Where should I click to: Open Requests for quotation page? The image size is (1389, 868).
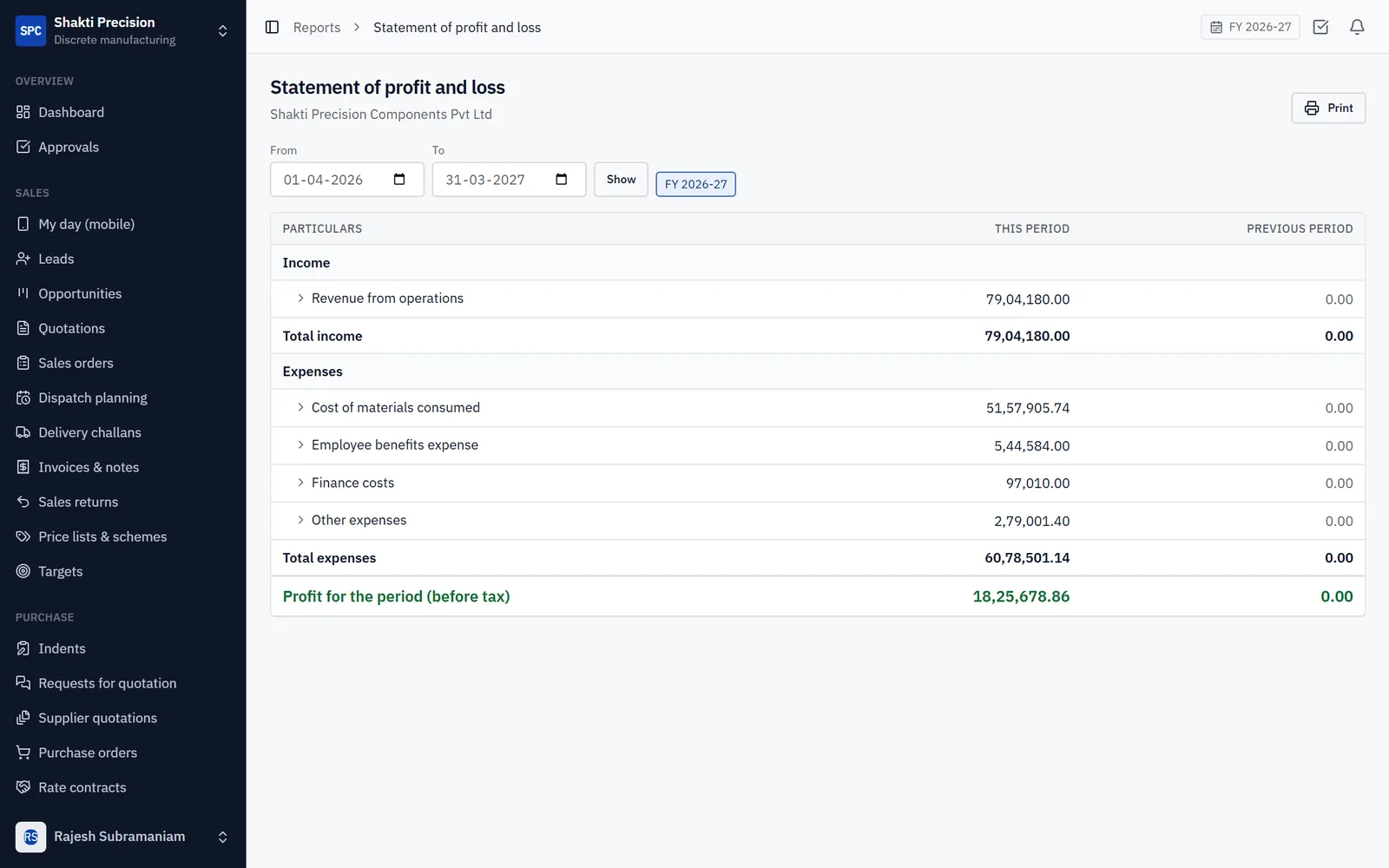coord(122,683)
